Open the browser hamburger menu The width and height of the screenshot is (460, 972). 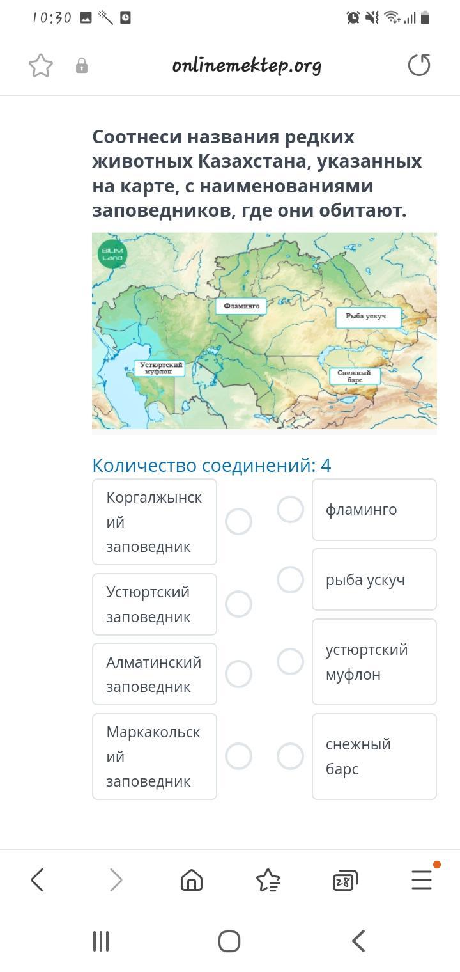pos(422,880)
